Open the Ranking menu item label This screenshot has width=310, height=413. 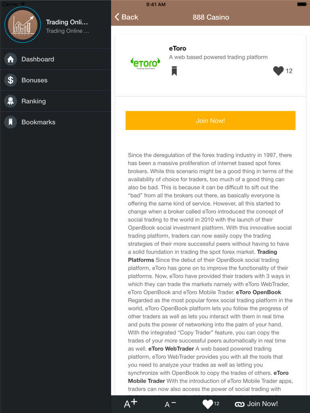tap(34, 101)
